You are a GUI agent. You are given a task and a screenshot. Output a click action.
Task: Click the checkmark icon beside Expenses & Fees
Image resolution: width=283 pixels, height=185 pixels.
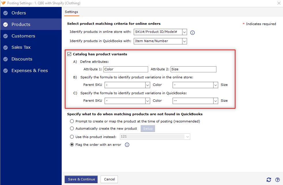tap(5, 71)
